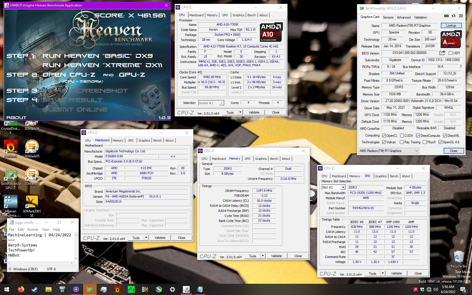Open Steam from the taskbar

35,289
